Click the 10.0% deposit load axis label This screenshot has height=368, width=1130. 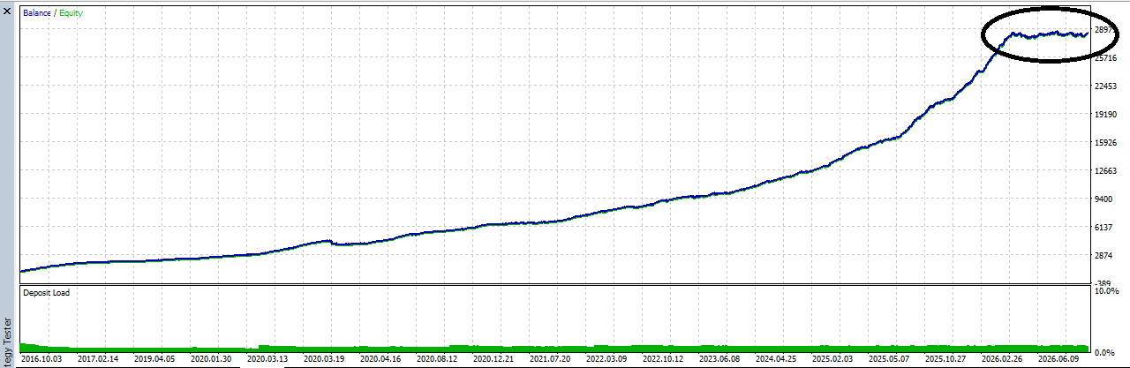pyautogui.click(x=1106, y=290)
